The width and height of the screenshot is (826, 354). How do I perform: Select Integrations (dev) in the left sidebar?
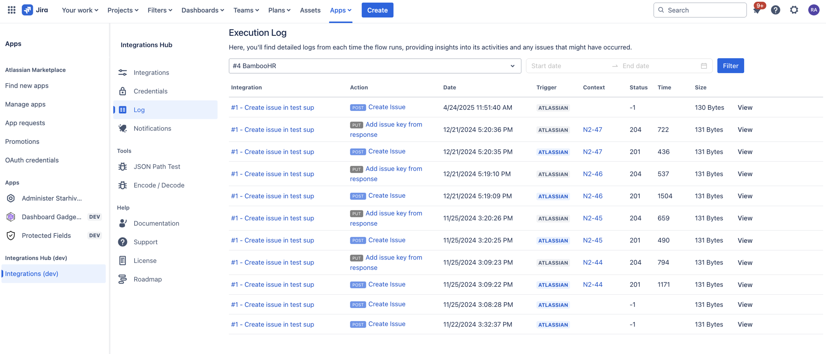click(x=31, y=273)
